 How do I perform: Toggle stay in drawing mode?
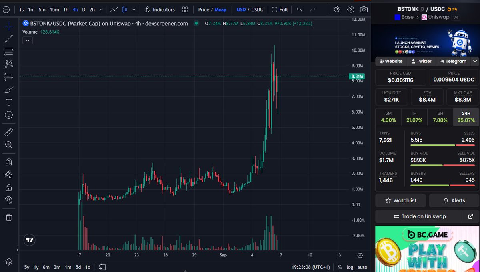pyautogui.click(x=9, y=174)
